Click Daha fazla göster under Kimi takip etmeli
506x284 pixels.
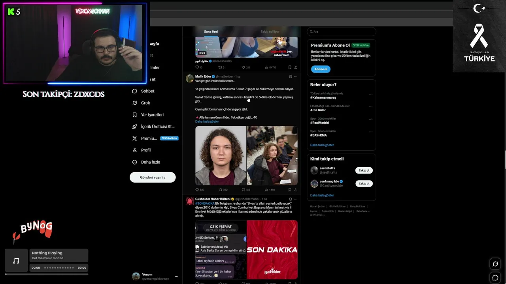point(322,195)
